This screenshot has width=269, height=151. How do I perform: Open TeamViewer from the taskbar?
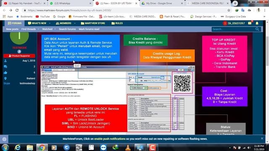103,147
